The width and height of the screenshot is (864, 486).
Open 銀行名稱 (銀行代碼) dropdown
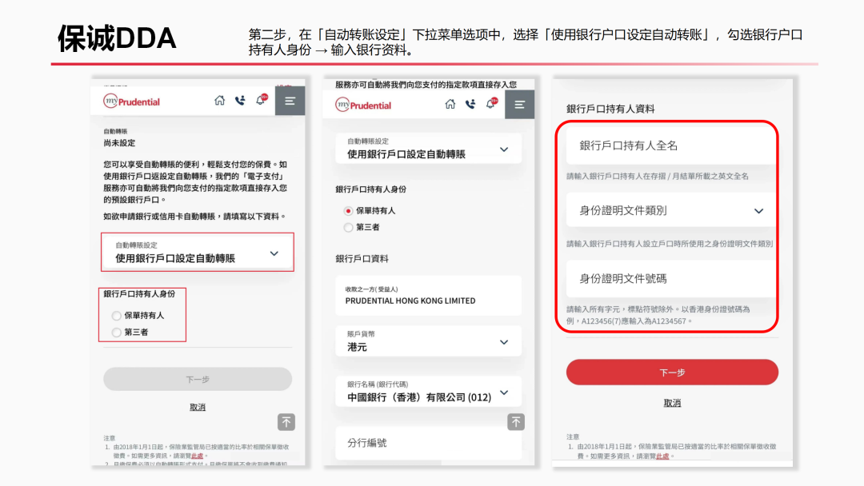pyautogui.click(x=428, y=392)
